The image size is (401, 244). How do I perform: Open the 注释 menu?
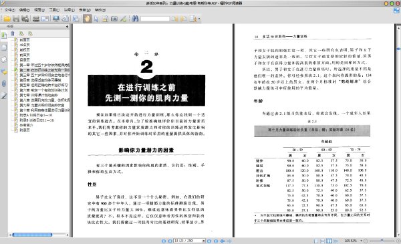[69, 10]
